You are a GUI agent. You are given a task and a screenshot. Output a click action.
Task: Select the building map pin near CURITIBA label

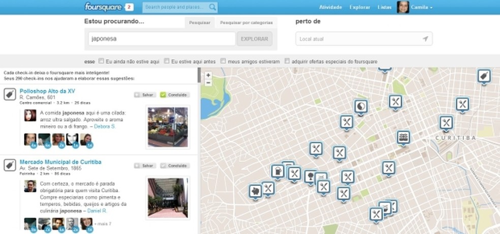click(x=403, y=137)
